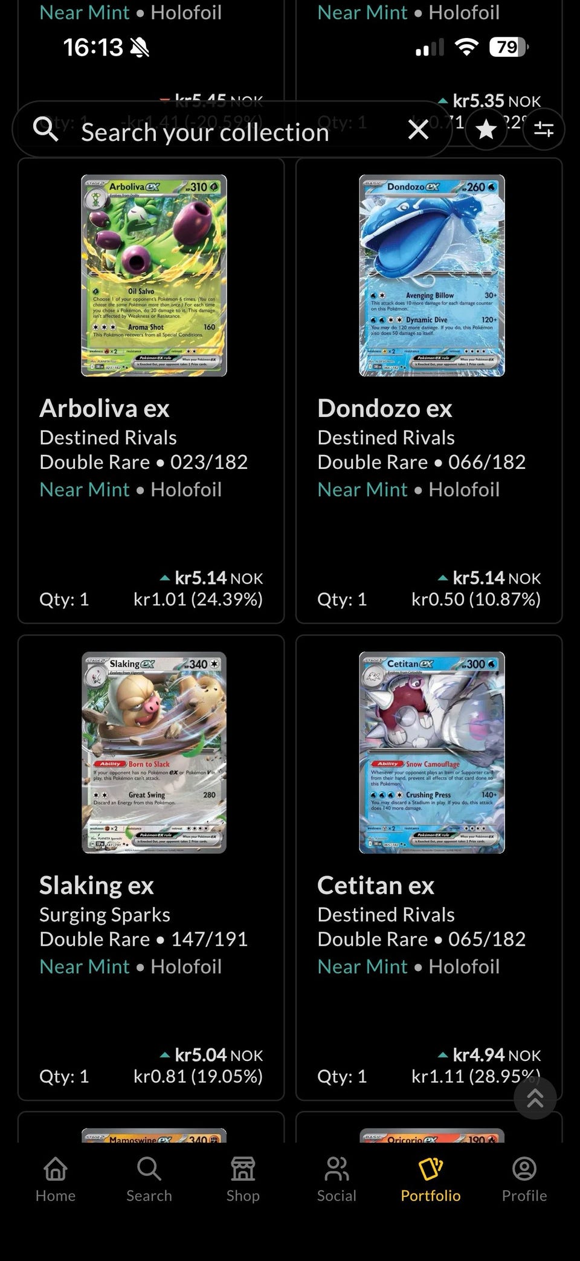Image resolution: width=580 pixels, height=1261 pixels.
Task: Tap the magnifying glass search icon
Action: (45, 129)
